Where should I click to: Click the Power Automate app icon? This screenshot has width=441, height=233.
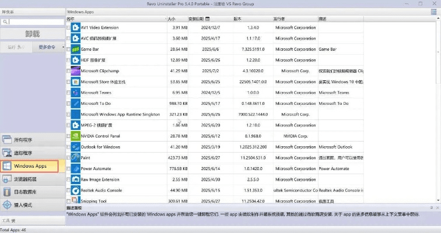click(76, 168)
